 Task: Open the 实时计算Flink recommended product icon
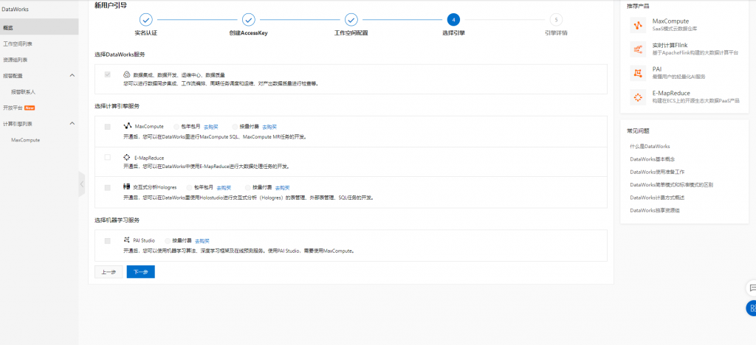point(638,49)
